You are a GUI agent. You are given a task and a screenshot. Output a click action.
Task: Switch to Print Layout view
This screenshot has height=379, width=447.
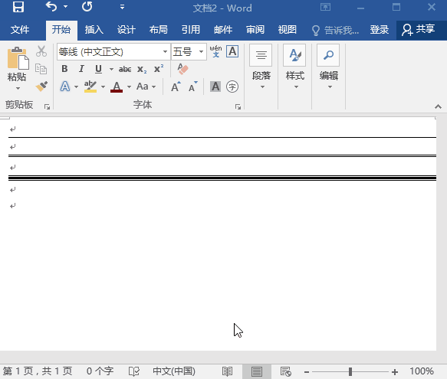(257, 371)
